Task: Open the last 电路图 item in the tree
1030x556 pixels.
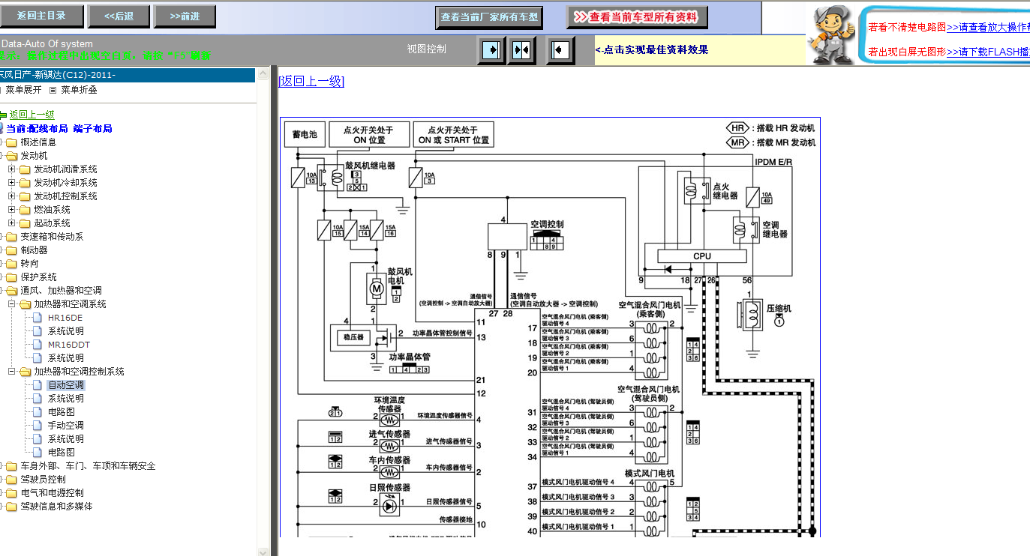Action: 62,453
